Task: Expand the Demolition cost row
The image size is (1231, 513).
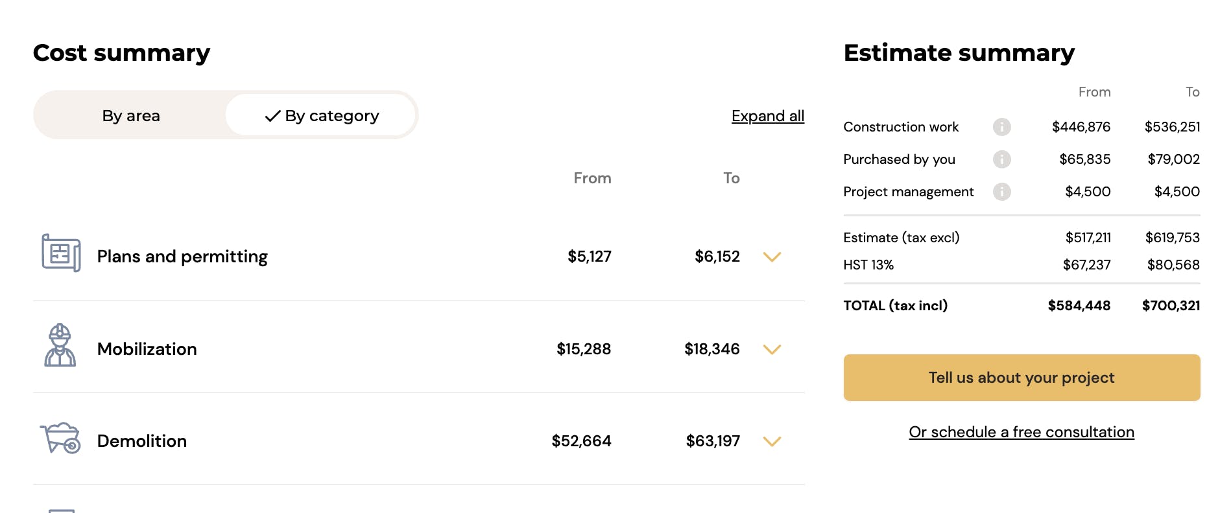Action: [x=772, y=442]
